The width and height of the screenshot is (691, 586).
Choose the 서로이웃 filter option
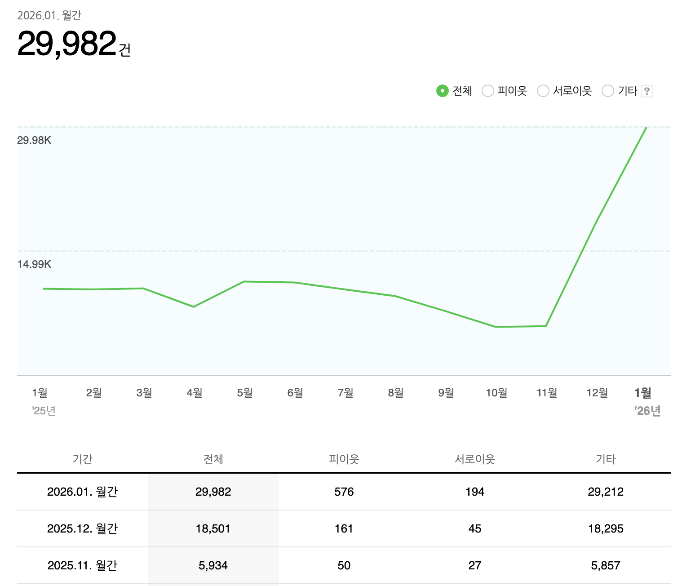coord(543,91)
